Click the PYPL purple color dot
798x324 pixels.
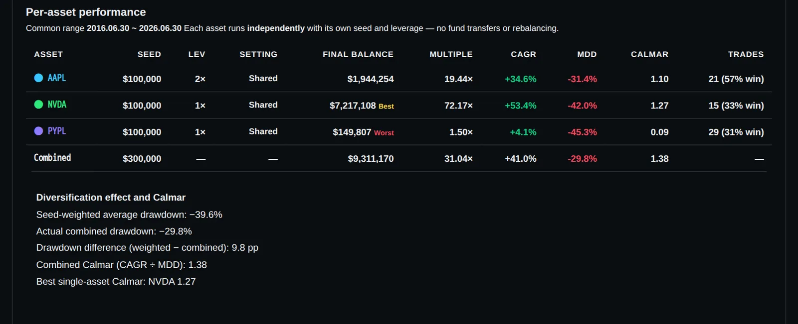tap(38, 131)
